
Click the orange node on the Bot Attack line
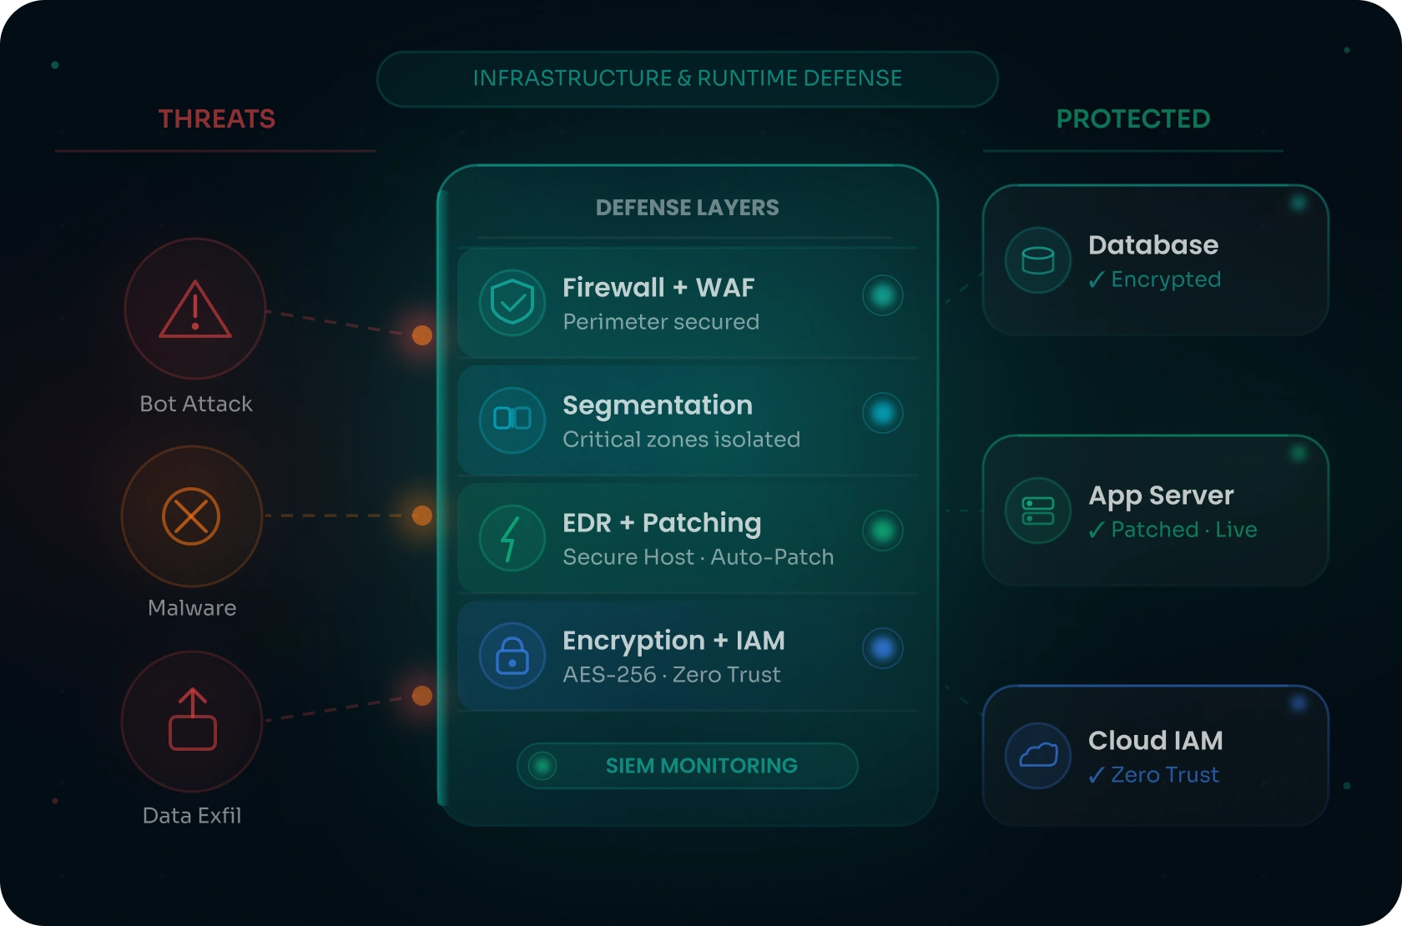coord(422,335)
